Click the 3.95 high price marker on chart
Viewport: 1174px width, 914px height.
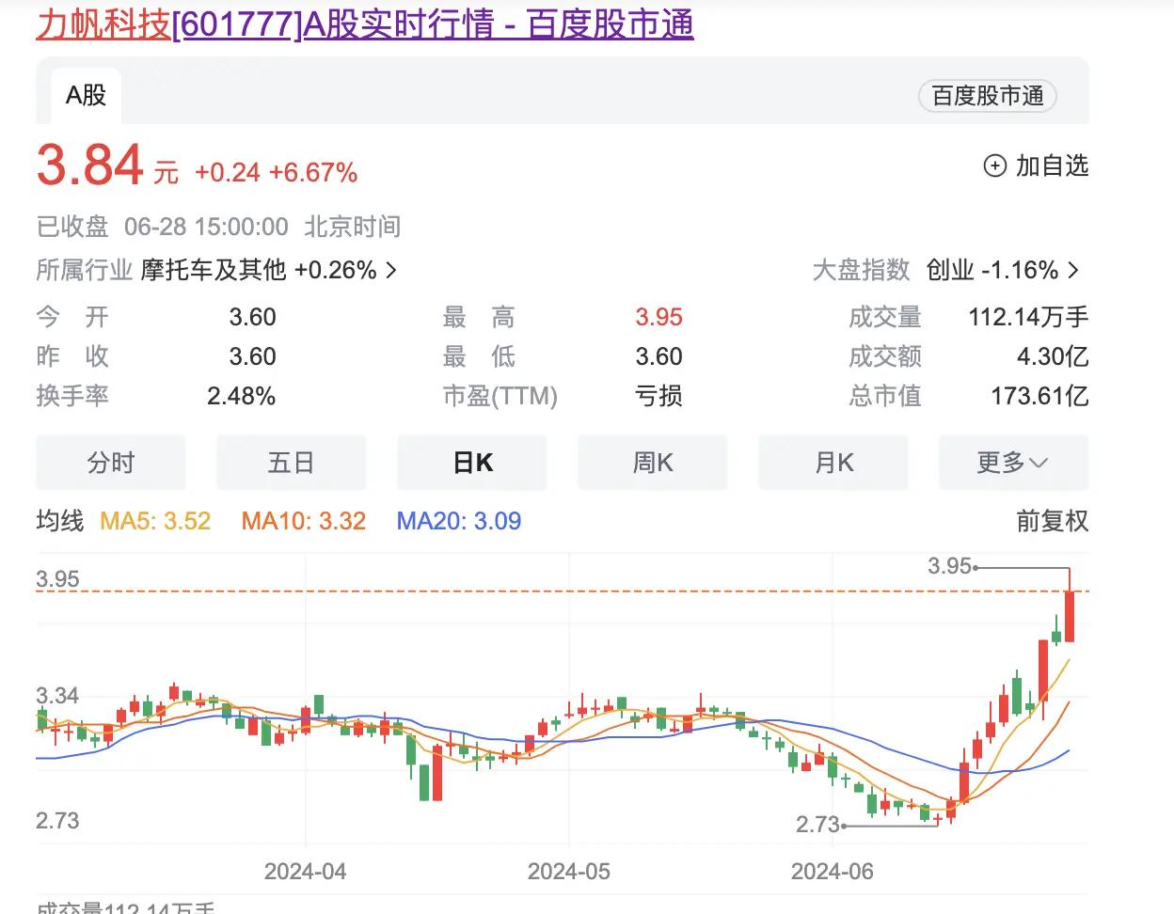point(949,566)
